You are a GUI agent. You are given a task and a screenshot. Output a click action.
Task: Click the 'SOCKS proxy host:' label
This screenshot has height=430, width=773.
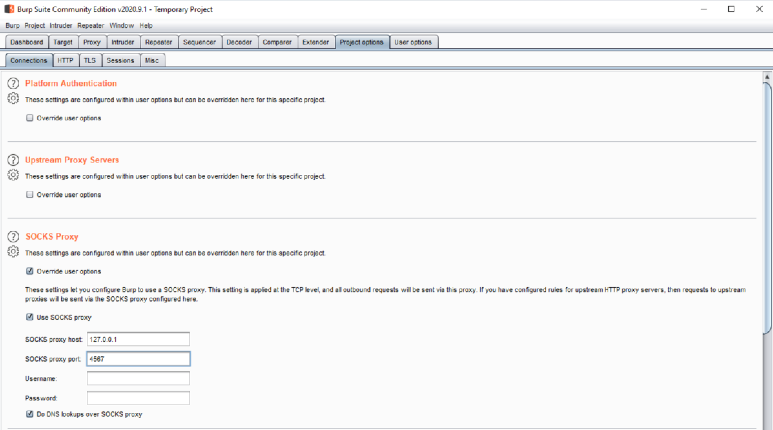click(x=54, y=339)
